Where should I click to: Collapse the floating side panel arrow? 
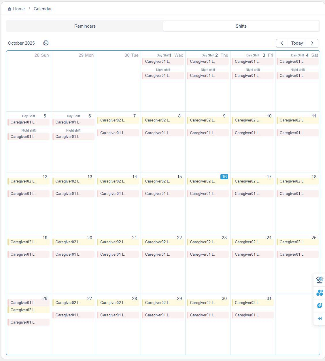pyautogui.click(x=320, y=318)
